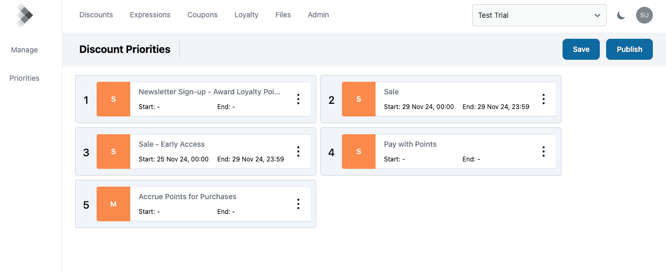666x271 pixels.
Task: Open the Expressions menu
Action: (x=150, y=15)
